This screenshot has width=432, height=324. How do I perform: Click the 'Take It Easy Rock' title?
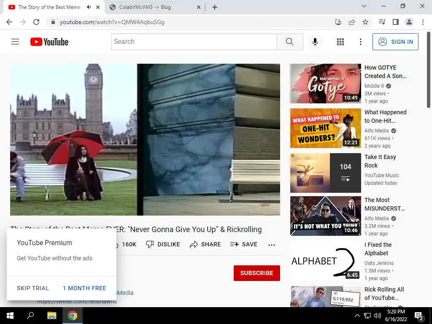coord(380,161)
